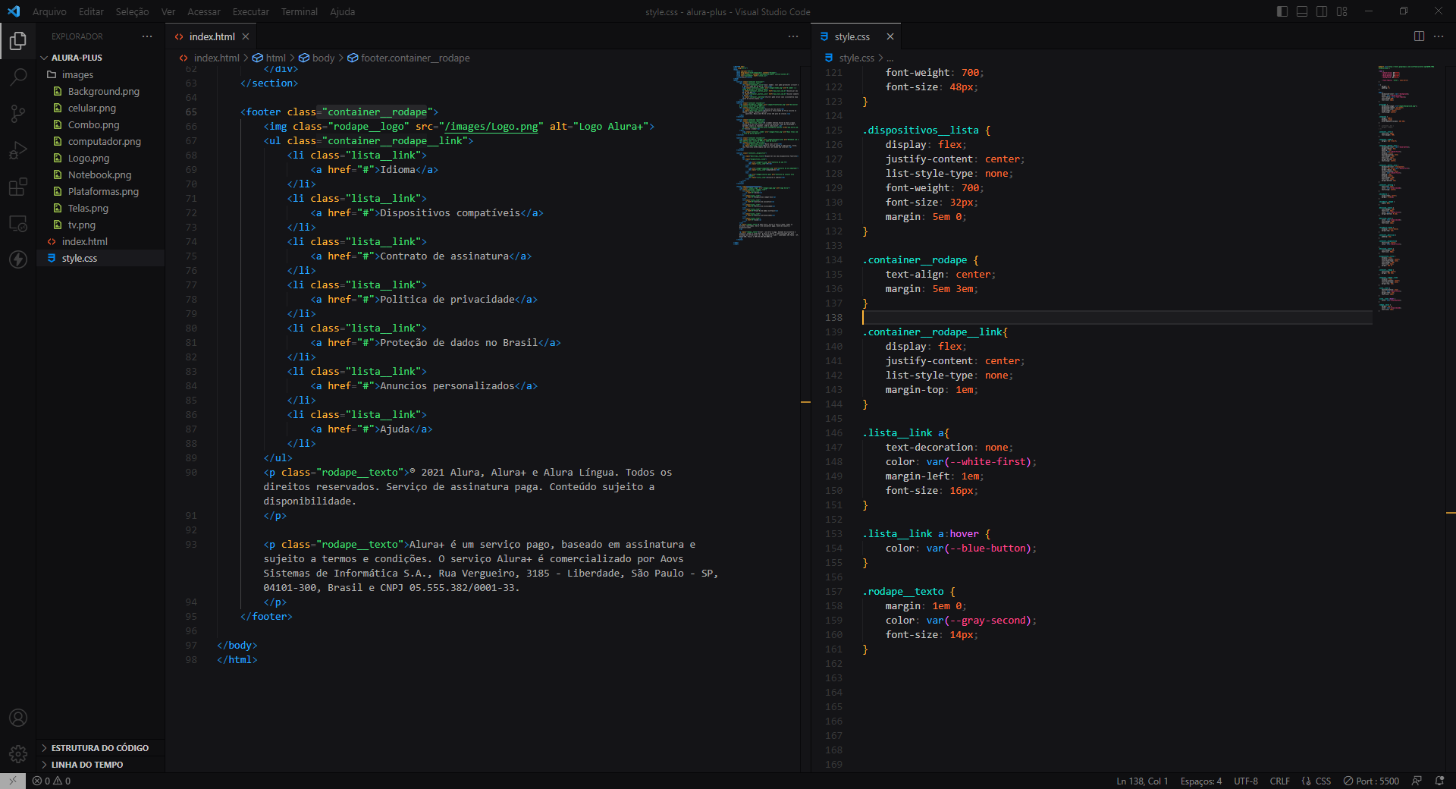Open the Source Control view
The height and width of the screenshot is (789, 1456).
click(x=18, y=114)
